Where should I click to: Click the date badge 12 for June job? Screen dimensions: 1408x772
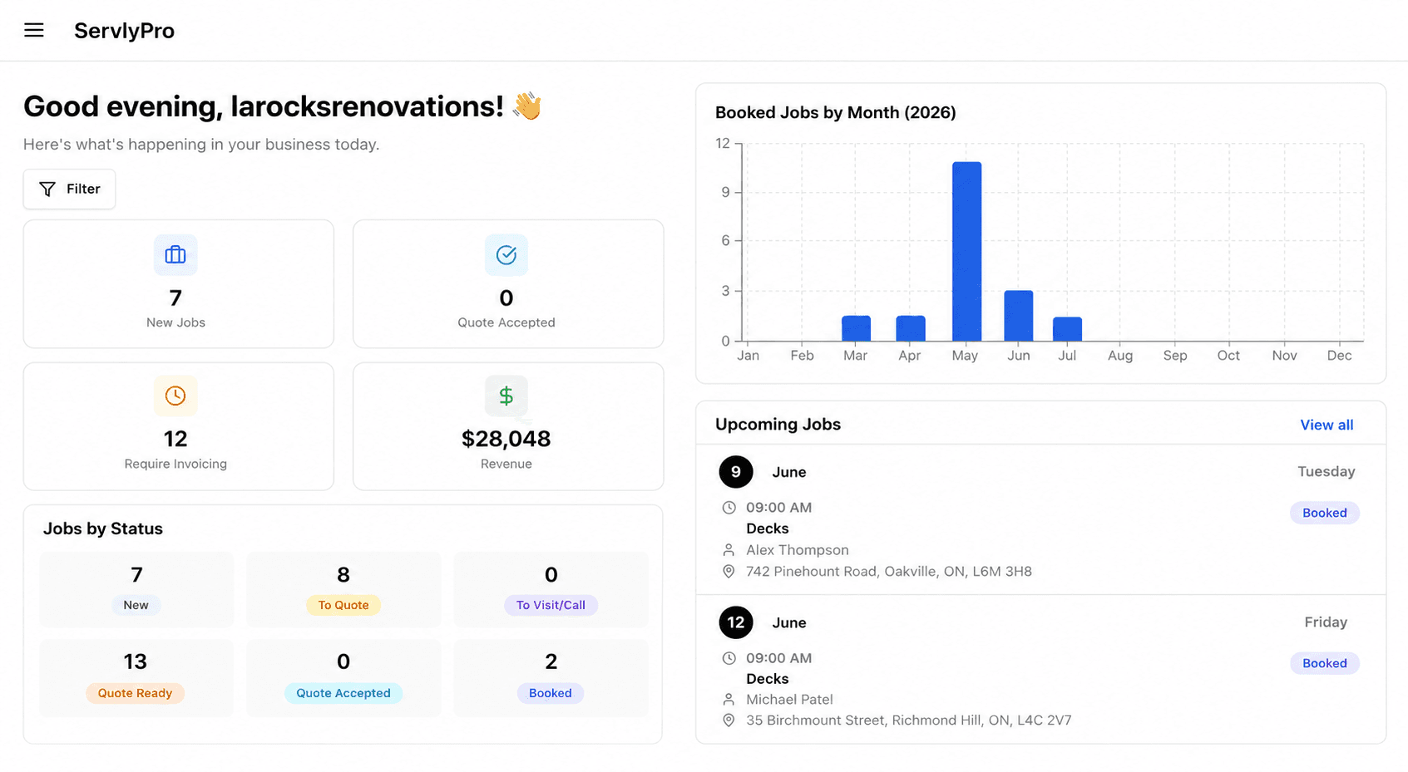[736, 622]
